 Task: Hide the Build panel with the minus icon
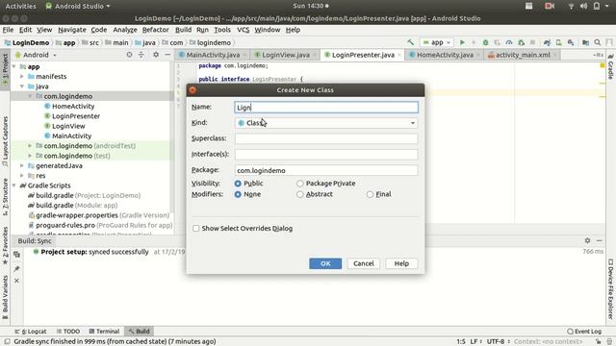click(x=599, y=240)
